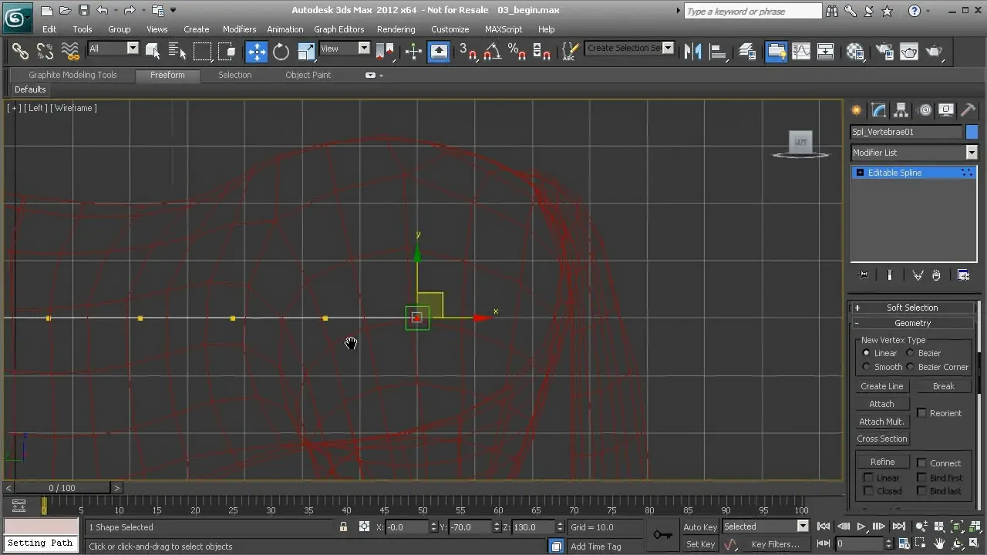Viewport: 987px width, 555px height.
Task: Switch to the Object Paint ribbon tab
Action: point(308,75)
